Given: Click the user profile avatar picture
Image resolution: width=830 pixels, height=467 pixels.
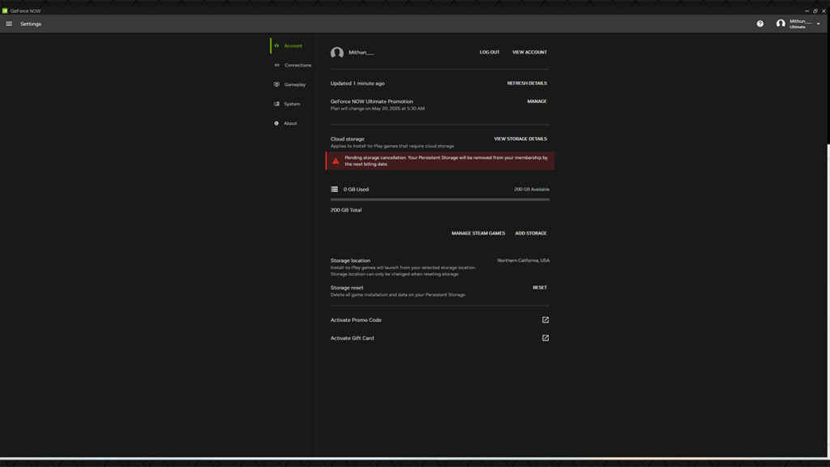Looking at the screenshot, I should coord(781,24).
